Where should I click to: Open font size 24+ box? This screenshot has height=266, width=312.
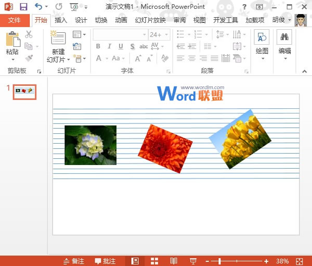pos(159,35)
